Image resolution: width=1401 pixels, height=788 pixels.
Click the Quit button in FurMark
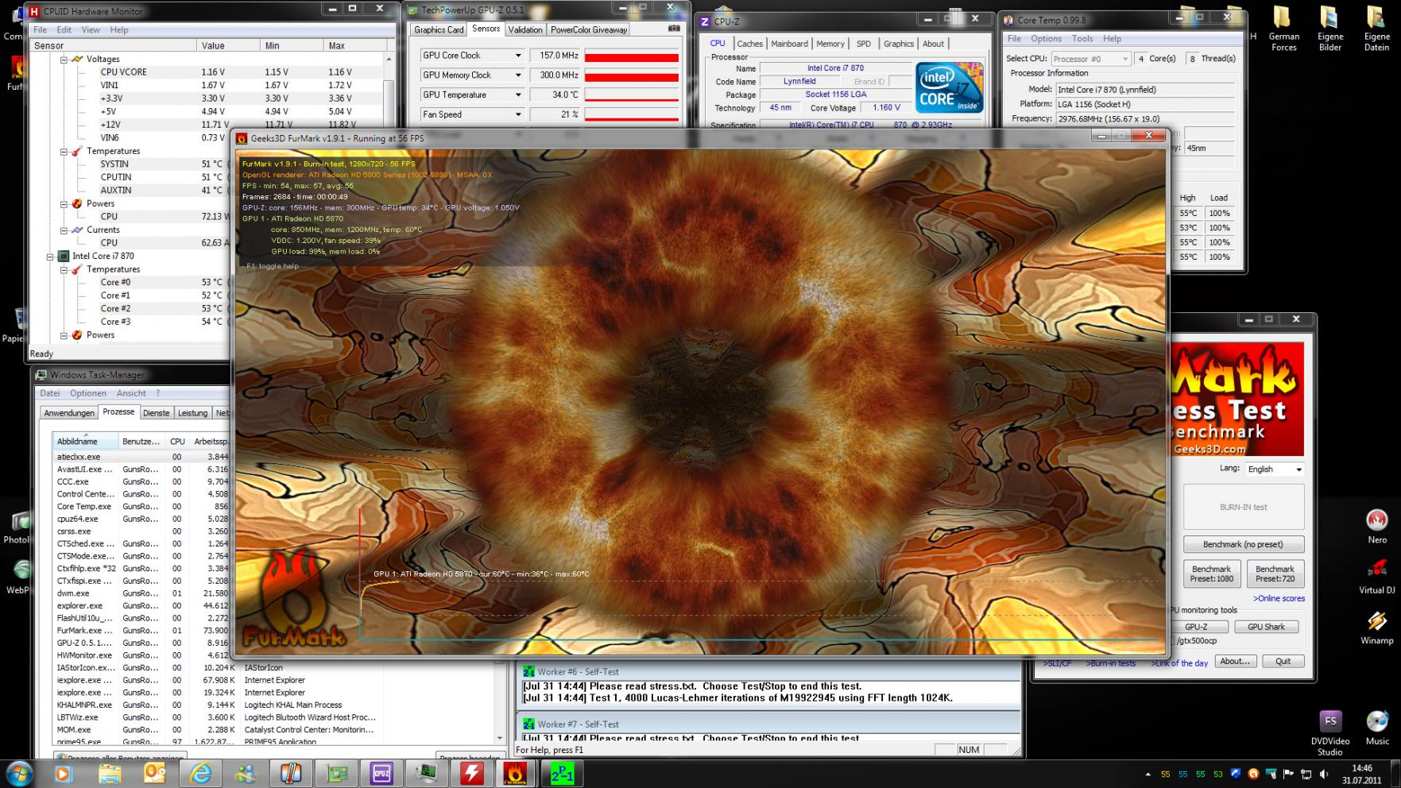tap(1283, 662)
